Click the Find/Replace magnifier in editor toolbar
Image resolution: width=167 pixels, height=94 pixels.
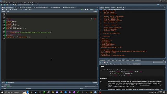coord(21,10)
